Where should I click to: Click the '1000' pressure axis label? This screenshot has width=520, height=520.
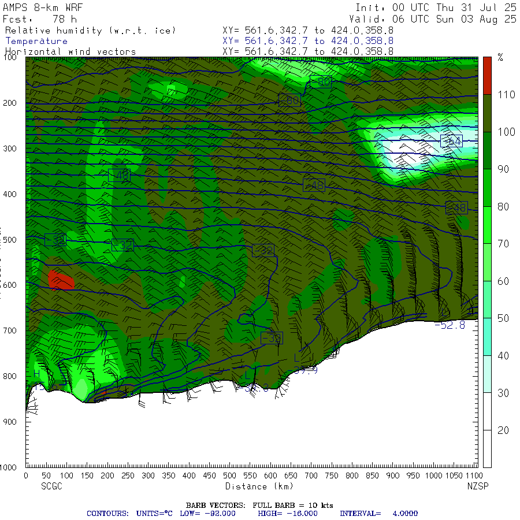[8, 467]
